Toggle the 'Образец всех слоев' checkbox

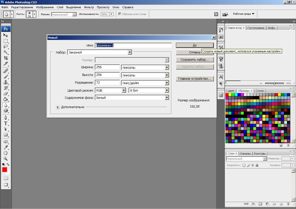(120, 14)
